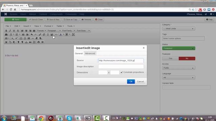216x121 pixels.
Task: Click the Decrease indent icon
Action: tap(23, 35)
